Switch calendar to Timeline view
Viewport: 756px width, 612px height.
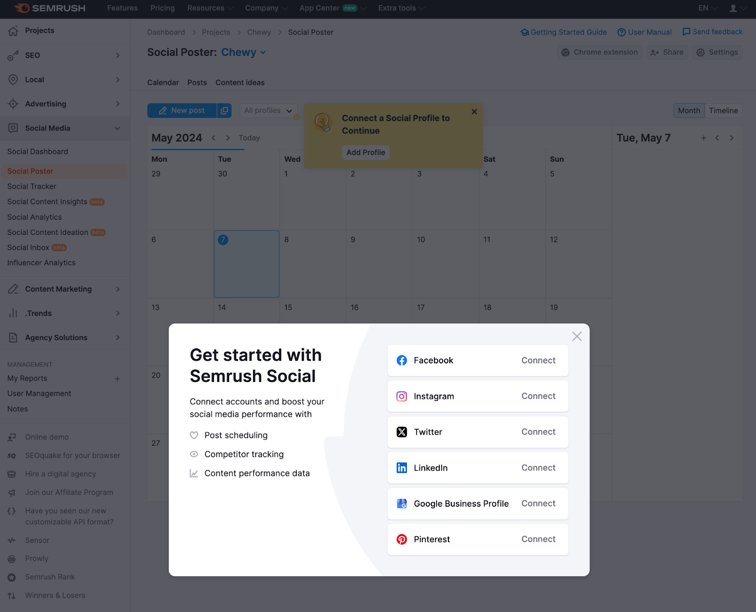coord(723,111)
